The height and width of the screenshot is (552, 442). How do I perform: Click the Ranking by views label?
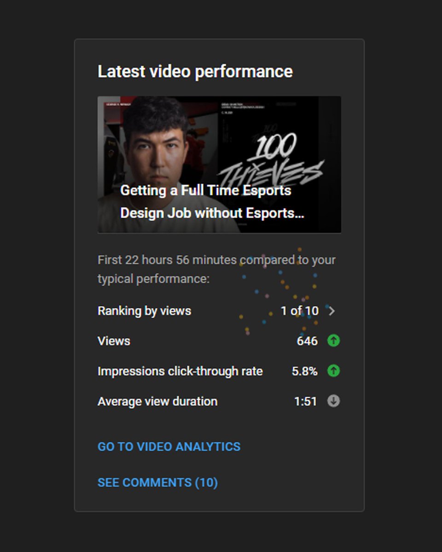[x=144, y=311]
